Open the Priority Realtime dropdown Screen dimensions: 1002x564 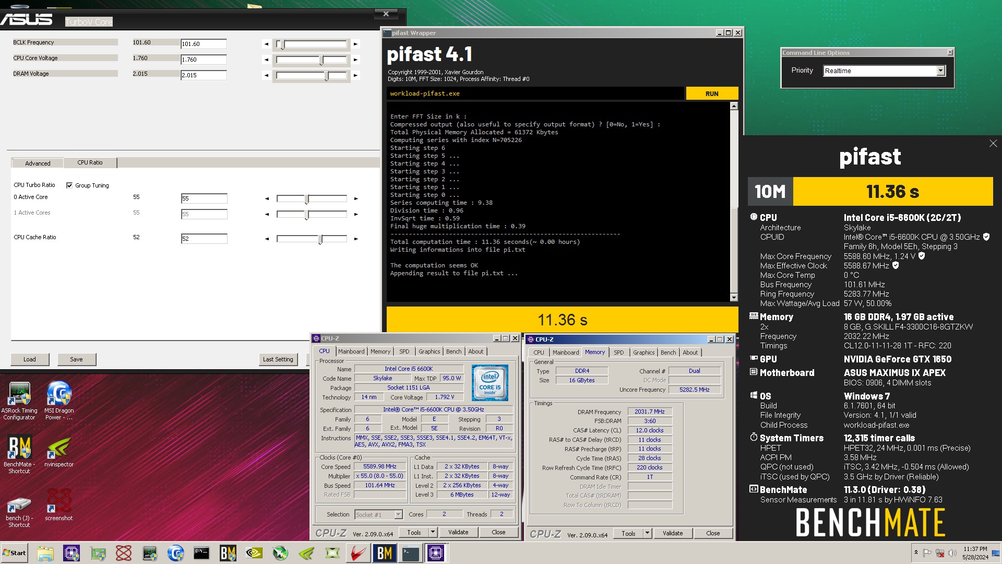(940, 70)
